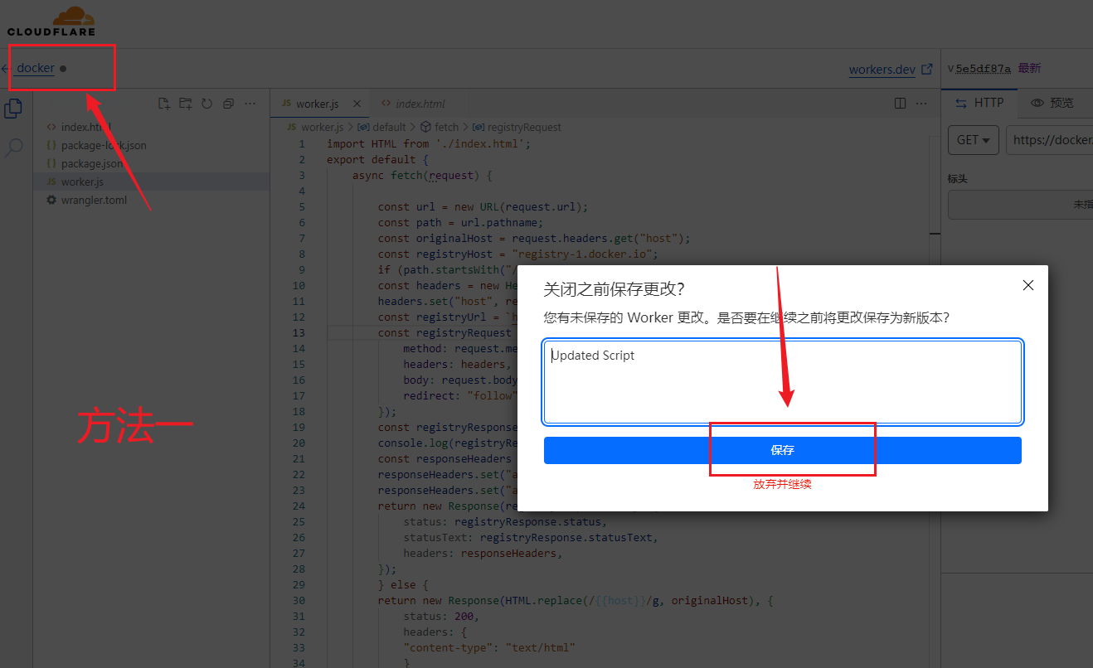Close the save changes dialog with X
The width and height of the screenshot is (1093, 668).
pyautogui.click(x=1028, y=285)
